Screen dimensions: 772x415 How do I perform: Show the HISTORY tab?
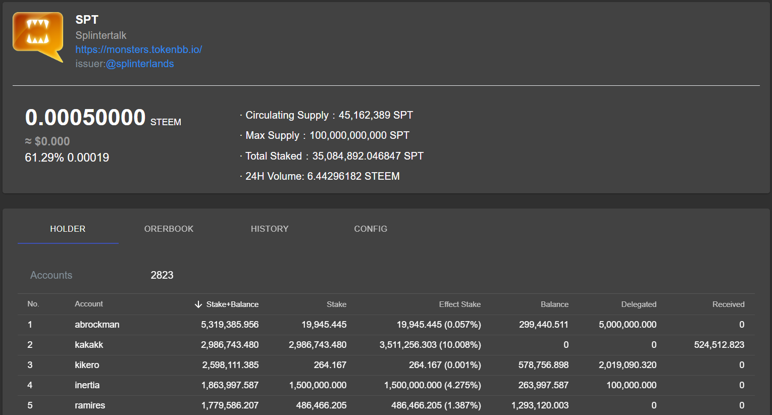click(270, 229)
